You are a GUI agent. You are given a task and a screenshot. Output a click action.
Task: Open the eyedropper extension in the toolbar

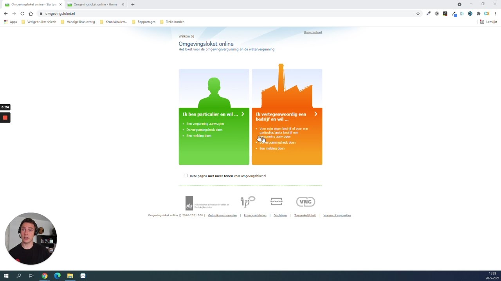pos(429,14)
